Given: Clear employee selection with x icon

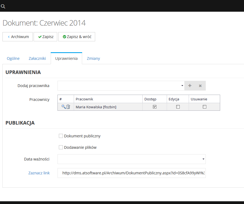Looking at the screenshot, I should [200, 85].
